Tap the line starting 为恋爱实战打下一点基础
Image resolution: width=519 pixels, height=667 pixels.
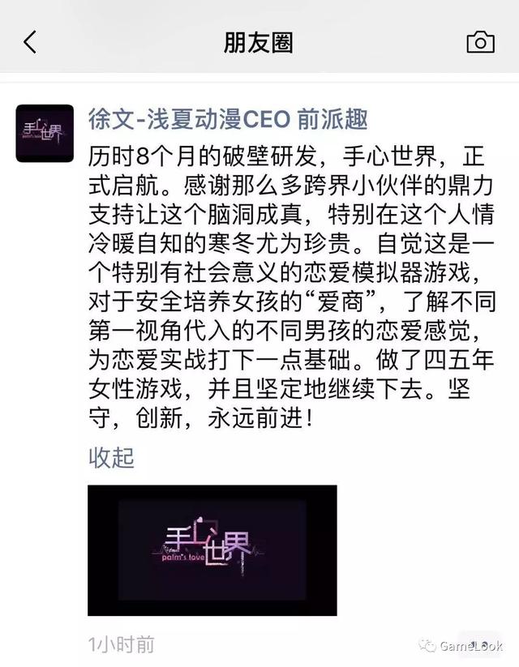(x=291, y=360)
